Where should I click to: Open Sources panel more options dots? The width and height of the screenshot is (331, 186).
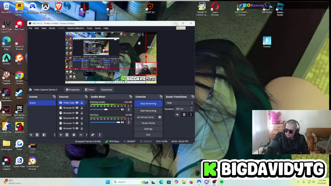pyautogui.click(x=86, y=135)
